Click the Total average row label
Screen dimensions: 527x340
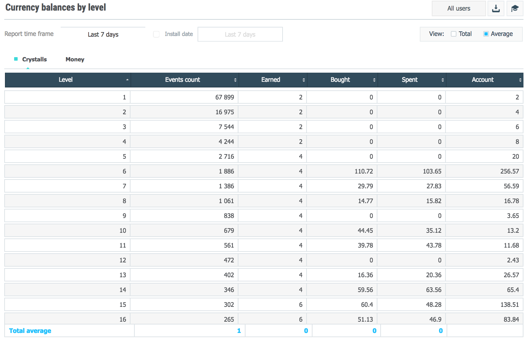point(30,330)
